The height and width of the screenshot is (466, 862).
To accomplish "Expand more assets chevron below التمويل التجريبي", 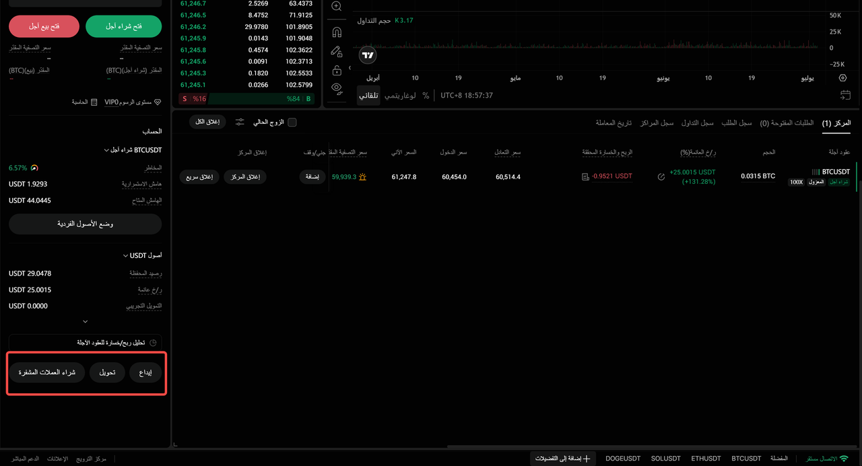I will click(x=85, y=322).
